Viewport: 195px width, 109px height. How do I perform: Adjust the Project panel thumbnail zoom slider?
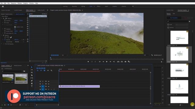tap(14, 105)
